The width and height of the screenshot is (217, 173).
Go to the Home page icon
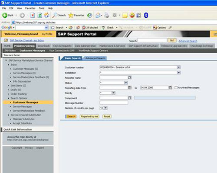47,15
